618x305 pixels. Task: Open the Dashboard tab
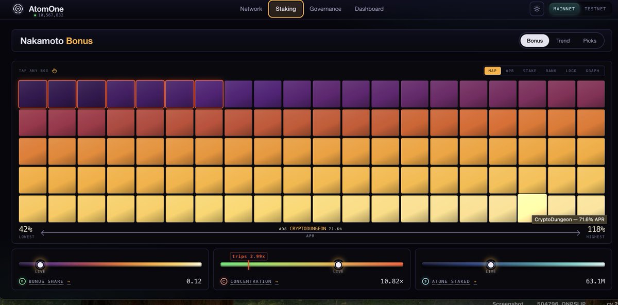point(369,9)
